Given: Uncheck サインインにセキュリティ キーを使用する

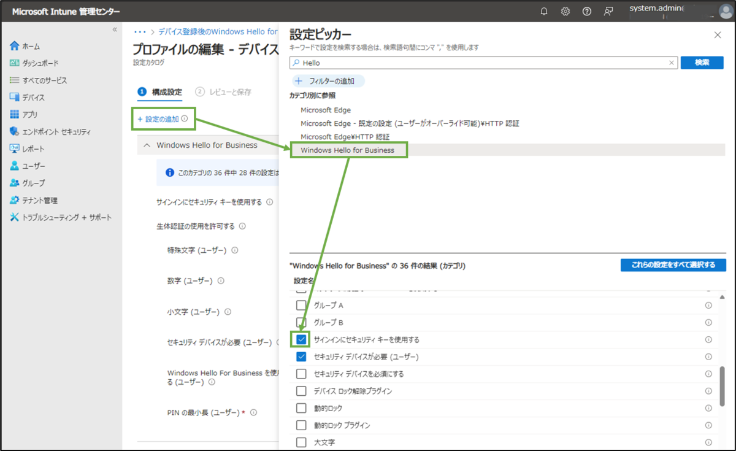Looking at the screenshot, I should point(301,339).
